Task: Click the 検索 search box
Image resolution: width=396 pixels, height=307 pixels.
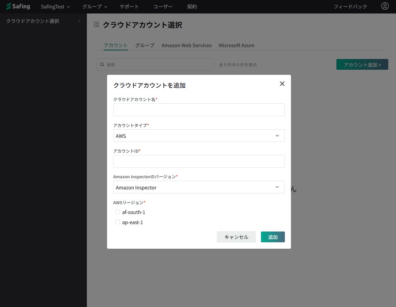Action: pyautogui.click(x=155, y=64)
